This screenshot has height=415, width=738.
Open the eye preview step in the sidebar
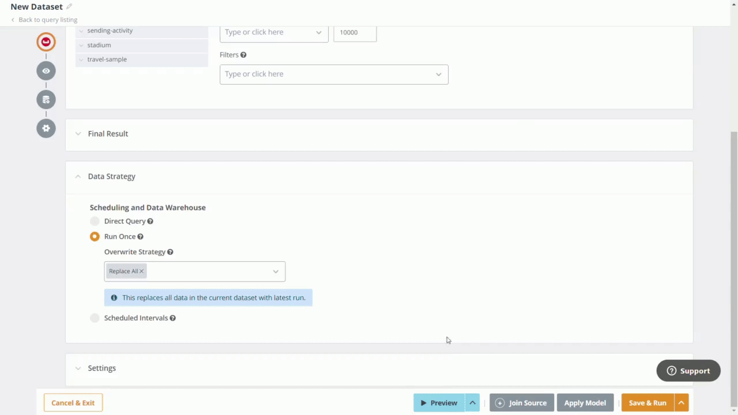[x=46, y=70]
